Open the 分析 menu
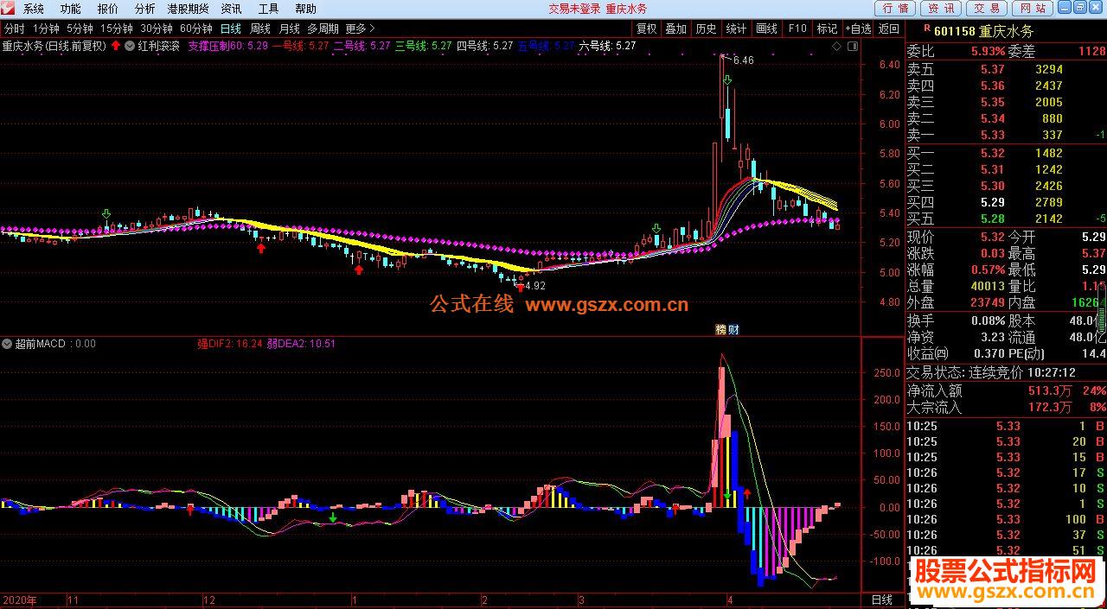 145,9
